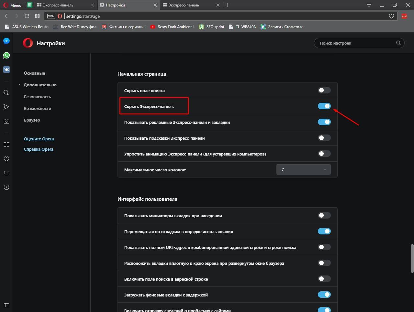
Task: Open WhatsApp sidebar panel
Action: 6,55
